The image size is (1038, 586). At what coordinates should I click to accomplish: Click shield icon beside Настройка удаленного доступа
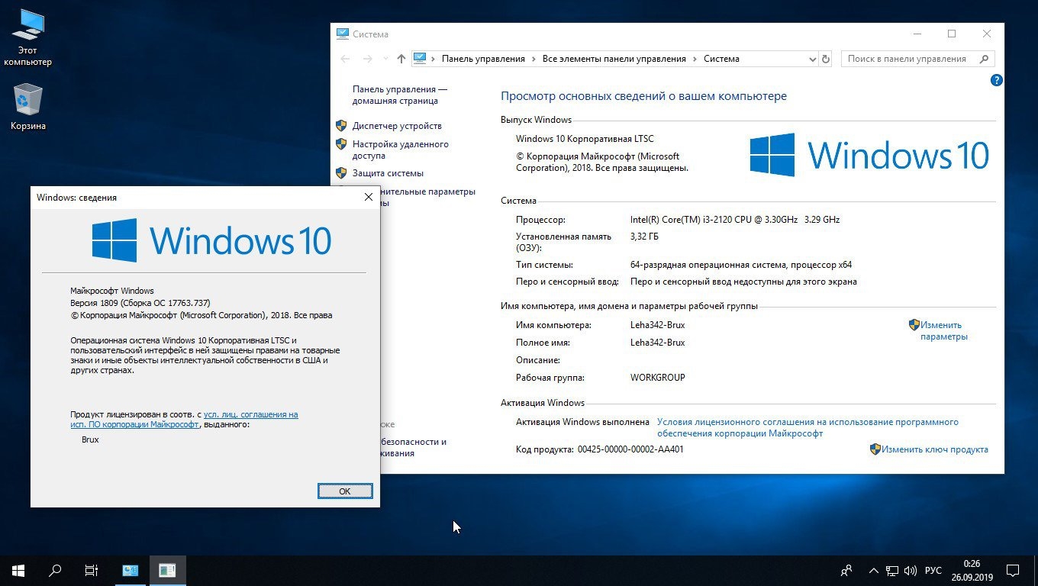point(341,143)
